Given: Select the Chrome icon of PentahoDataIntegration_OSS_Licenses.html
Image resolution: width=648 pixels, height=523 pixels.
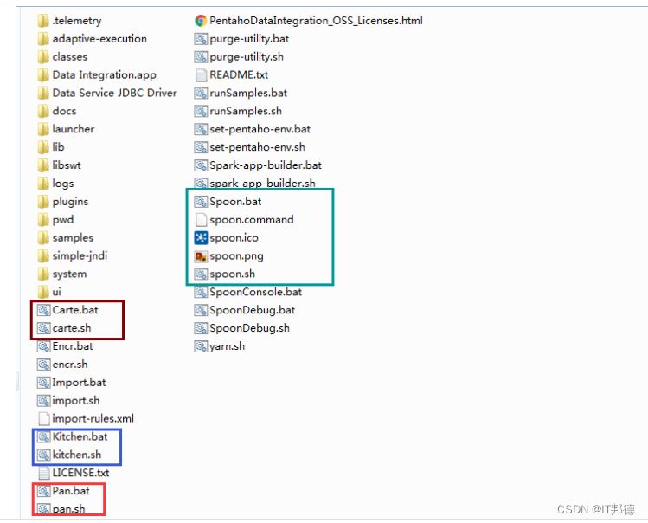Looking at the screenshot, I should click(201, 20).
